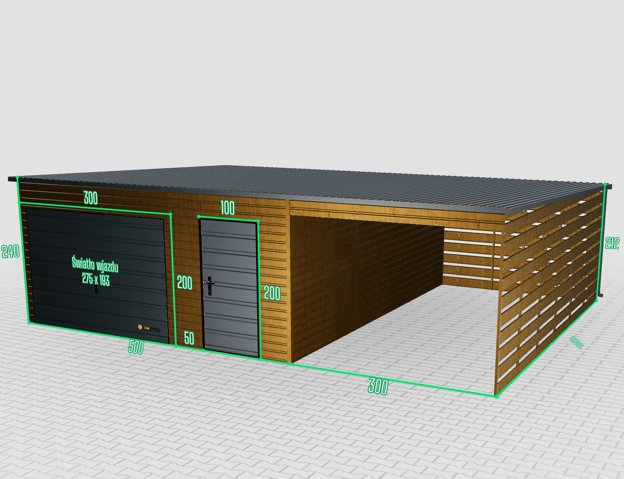Click the 200 height label right of side door

point(272,293)
